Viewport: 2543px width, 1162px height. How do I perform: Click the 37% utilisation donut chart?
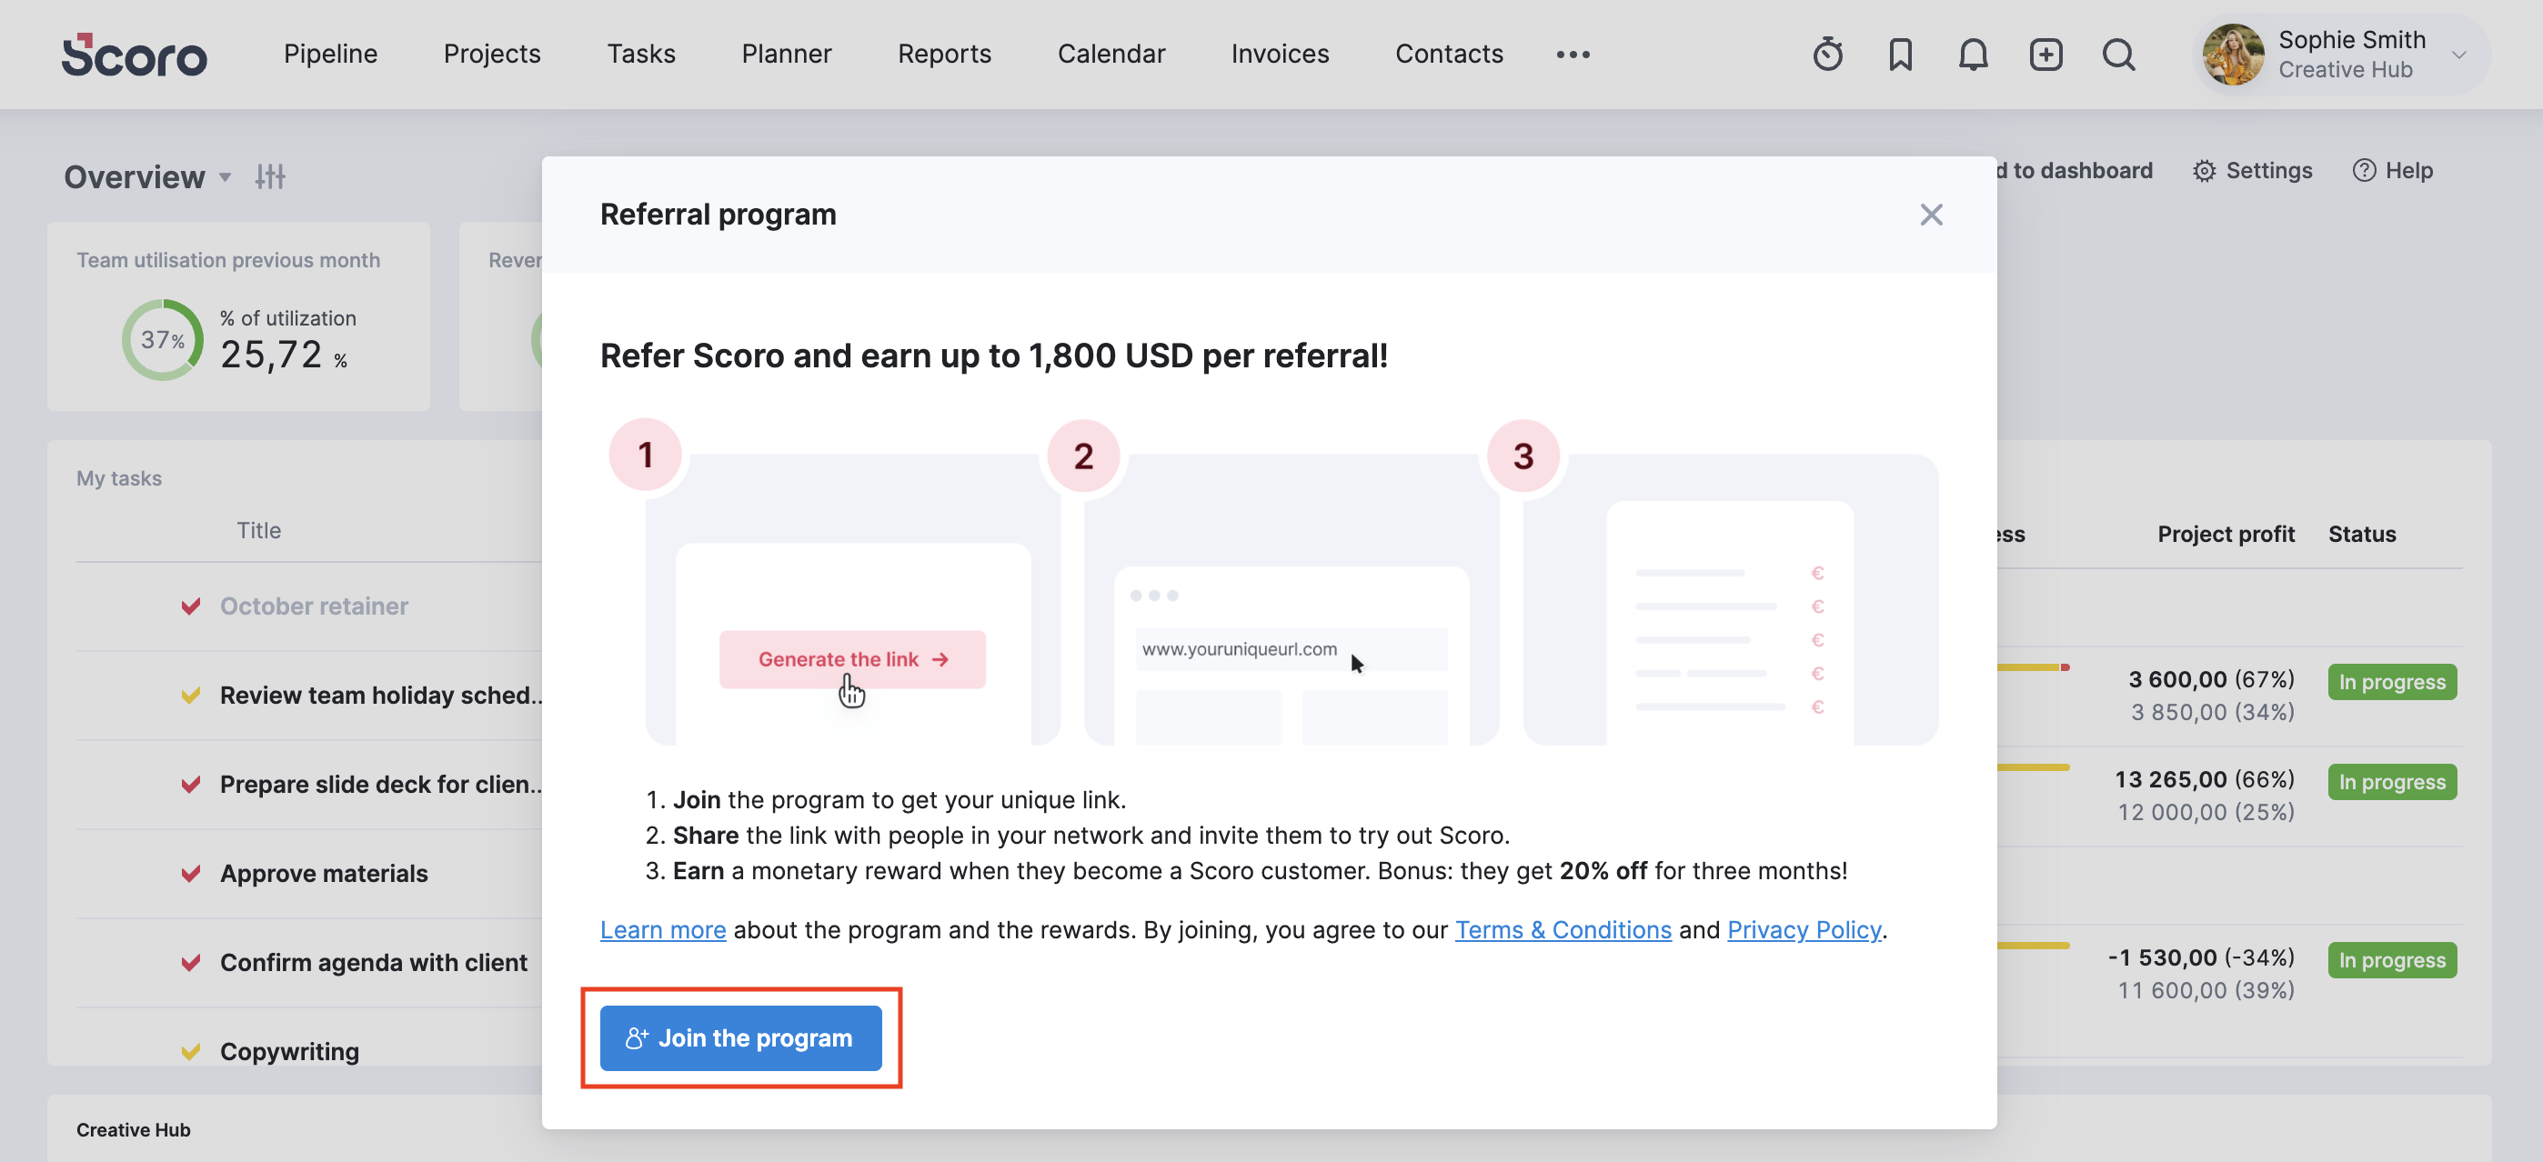coord(162,340)
